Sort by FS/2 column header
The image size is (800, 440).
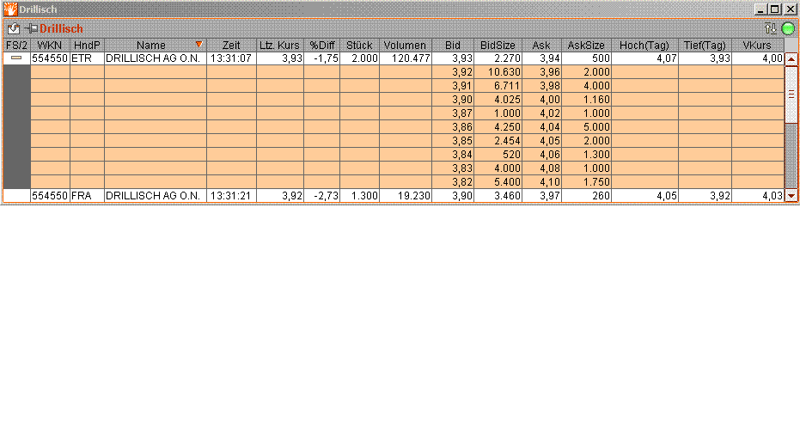[16, 45]
